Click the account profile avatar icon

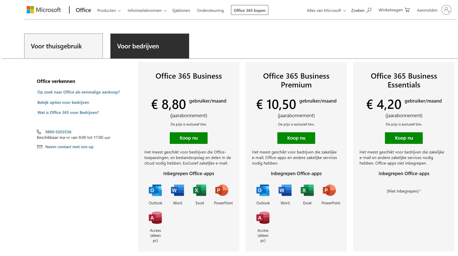point(446,10)
